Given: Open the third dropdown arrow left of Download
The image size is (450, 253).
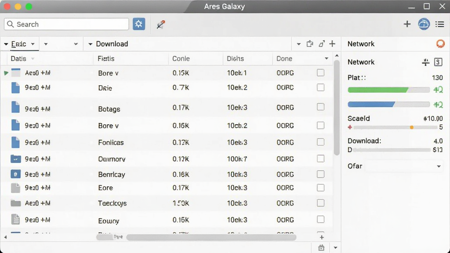Looking at the screenshot, I should (76, 44).
